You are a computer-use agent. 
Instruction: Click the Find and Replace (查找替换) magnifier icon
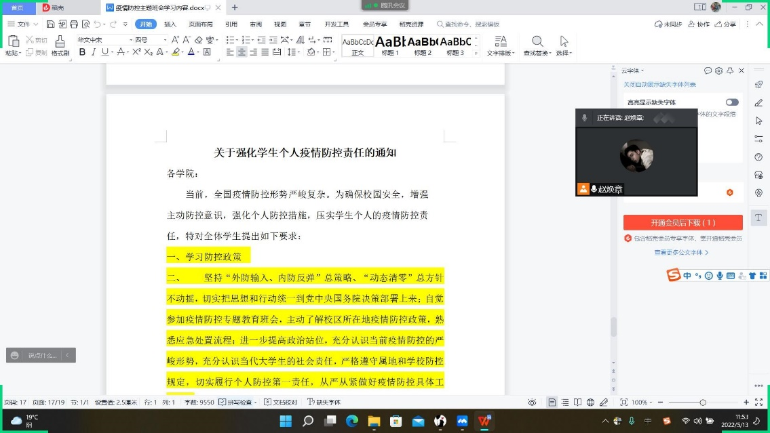[537, 43]
